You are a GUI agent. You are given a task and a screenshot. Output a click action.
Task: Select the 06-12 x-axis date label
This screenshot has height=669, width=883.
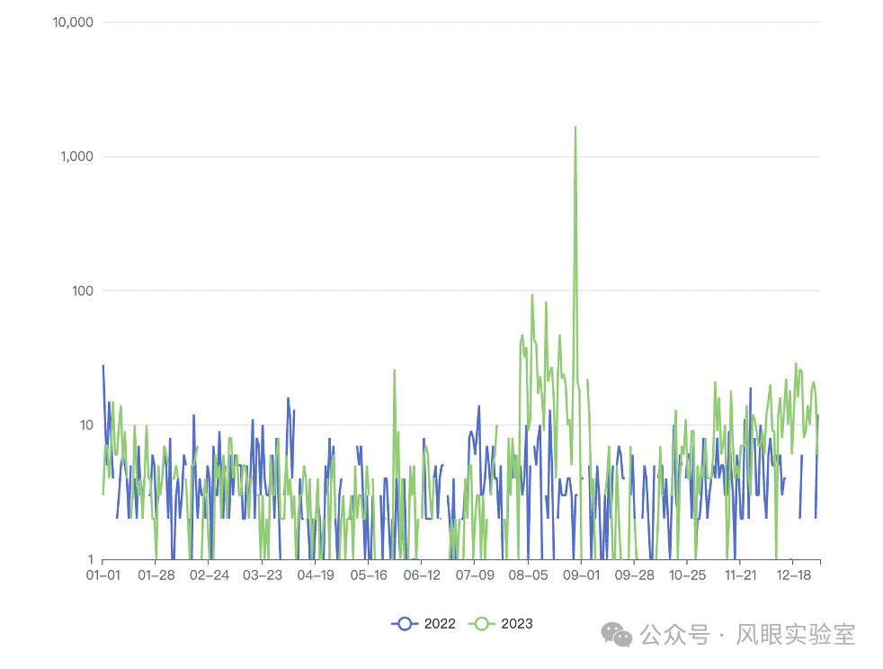pos(422,575)
